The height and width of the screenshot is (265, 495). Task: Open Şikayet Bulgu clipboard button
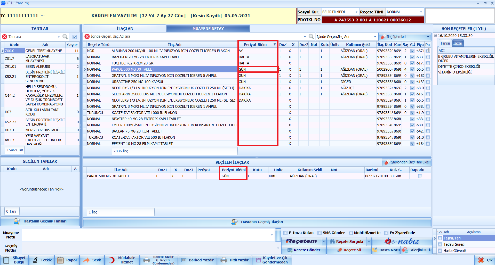[x=14, y=260]
